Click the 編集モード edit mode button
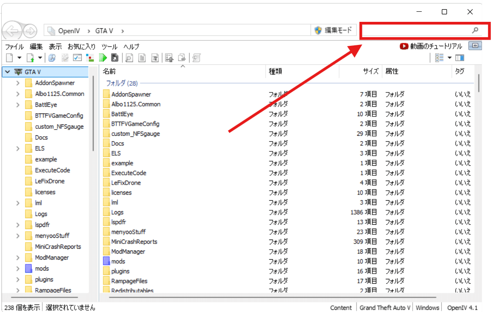 pos(333,30)
